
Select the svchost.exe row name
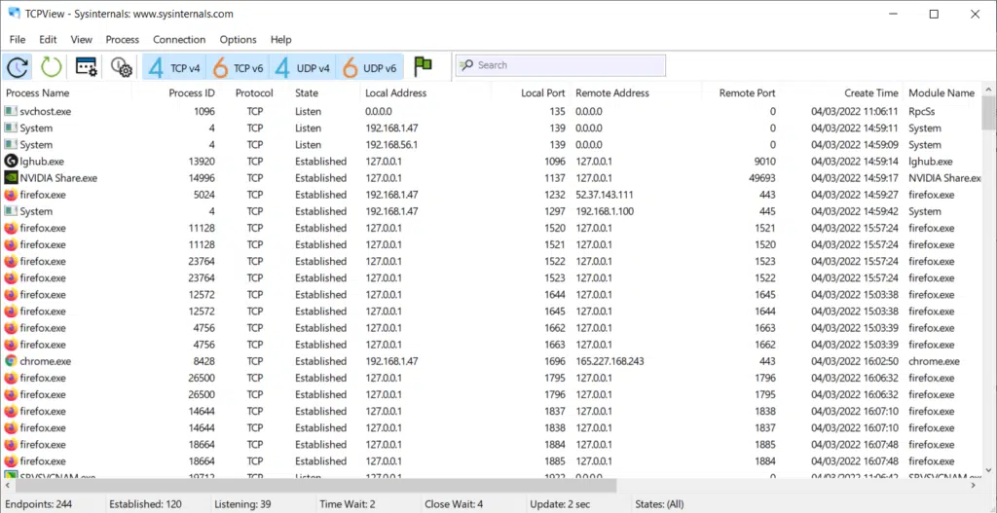[x=45, y=111]
